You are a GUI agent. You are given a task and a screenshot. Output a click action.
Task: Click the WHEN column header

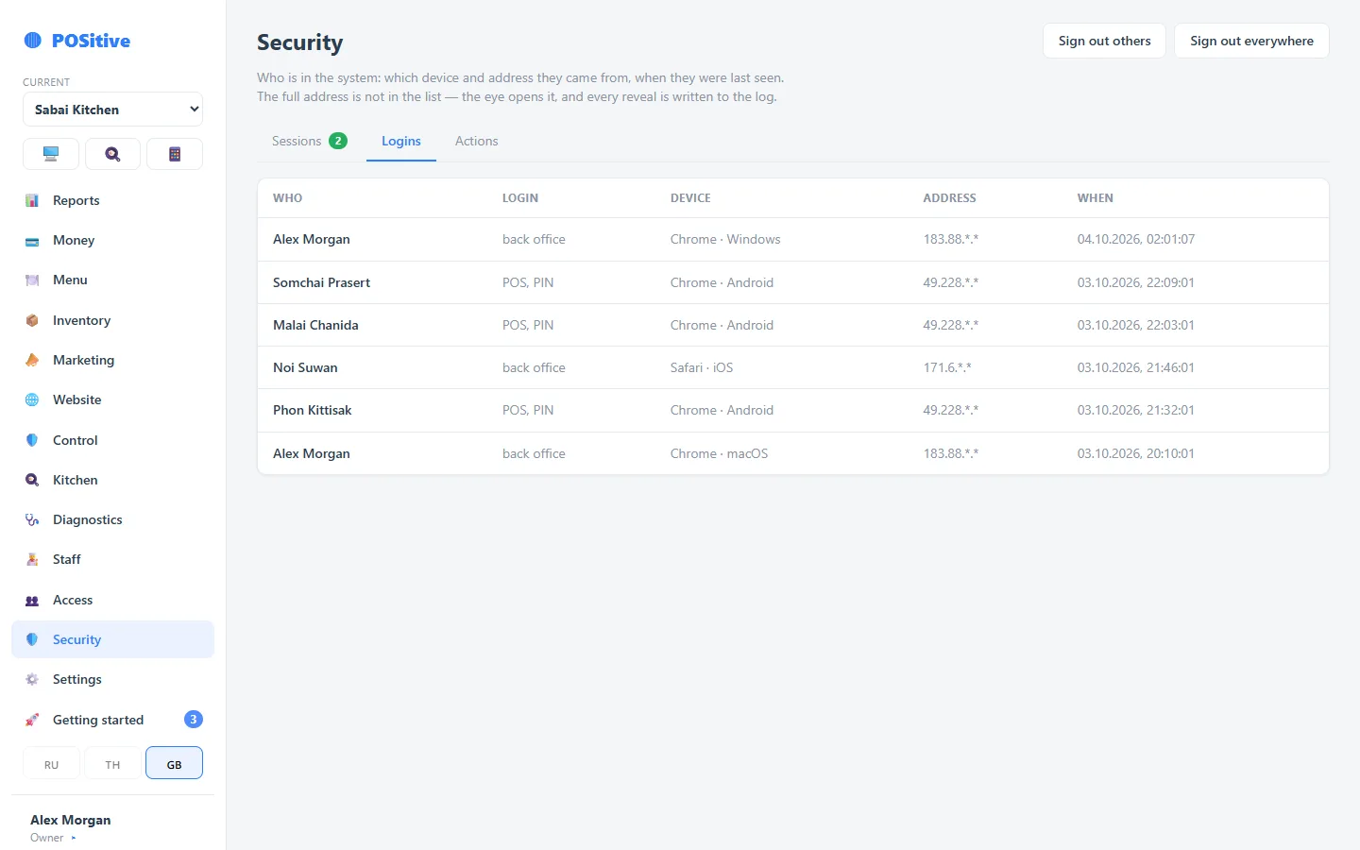coord(1096,198)
